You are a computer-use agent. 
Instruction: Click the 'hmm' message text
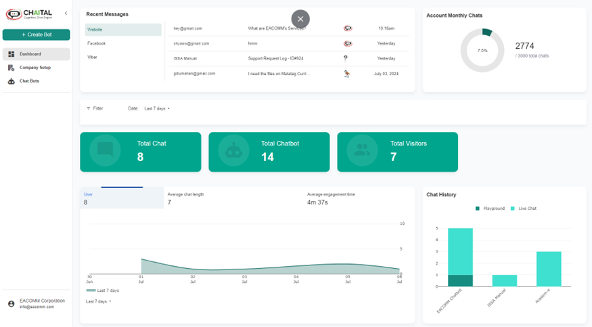(252, 43)
